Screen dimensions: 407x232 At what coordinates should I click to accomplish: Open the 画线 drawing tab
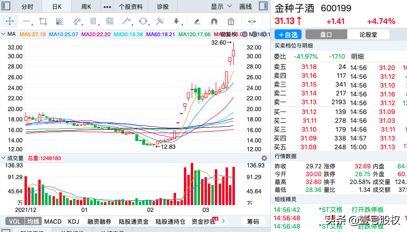pos(246,6)
